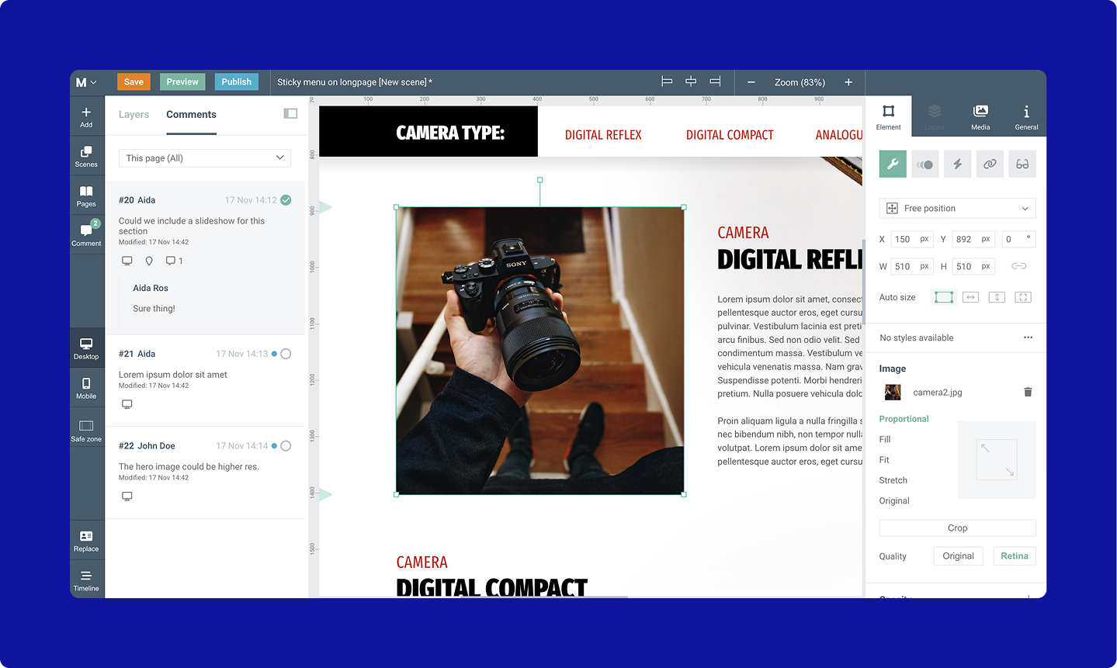
Task: Click the Crop button under Image
Action: pyautogui.click(x=956, y=528)
